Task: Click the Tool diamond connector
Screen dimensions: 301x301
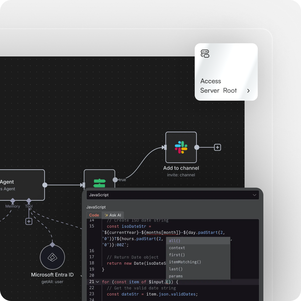Action: tap(29, 200)
